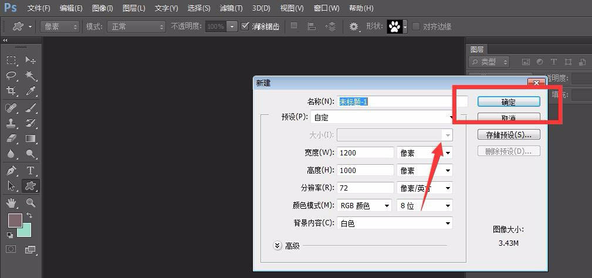Select the Blur tool
Viewport: 592px width, 278px height.
pos(11,154)
